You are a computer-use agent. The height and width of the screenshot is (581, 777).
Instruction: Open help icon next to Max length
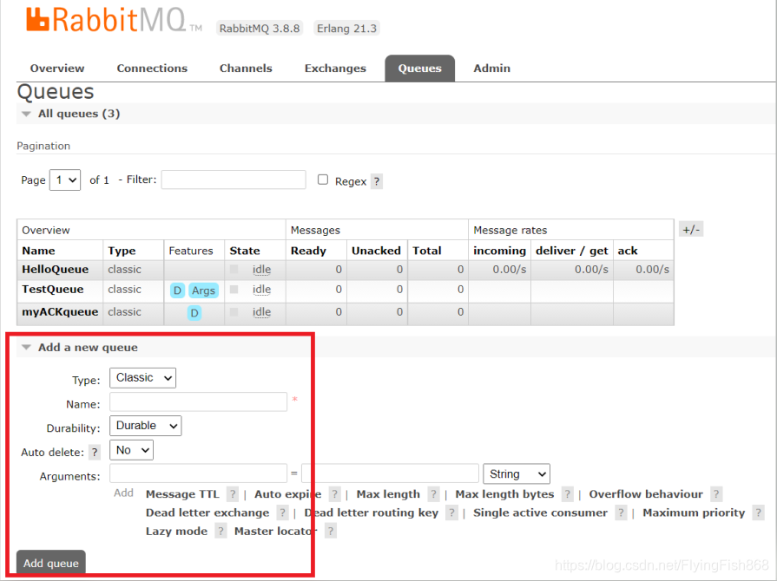pyautogui.click(x=433, y=494)
